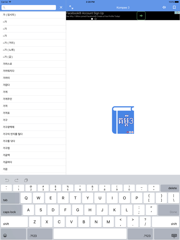Open the word 가글하다
This screenshot has width=180, height=240.
(33, 162)
